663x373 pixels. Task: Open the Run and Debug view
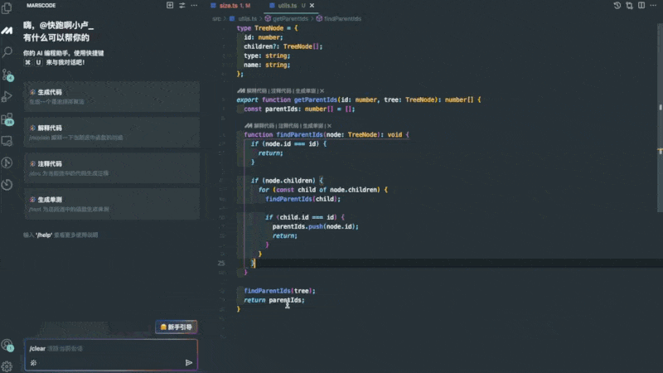pos(7,96)
